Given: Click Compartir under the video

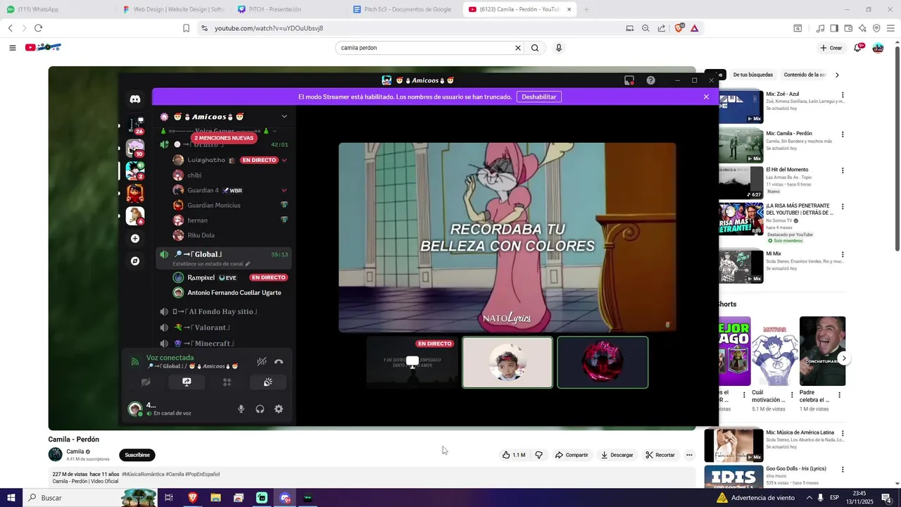Looking at the screenshot, I should pos(572,455).
